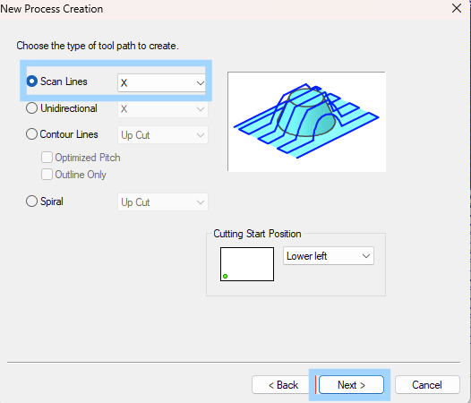Viewport: 471px width, 403px height.
Task: Open the Unidirectional axis dropdown
Action: [x=162, y=108]
